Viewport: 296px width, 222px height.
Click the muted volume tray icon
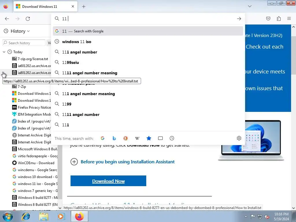[267, 217]
